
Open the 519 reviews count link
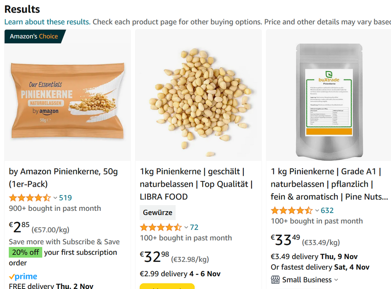click(65, 198)
